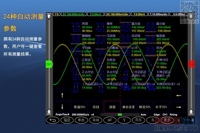Click the base value (底端值) icon
This screenshot has height=133, width=200.
(126, 39)
